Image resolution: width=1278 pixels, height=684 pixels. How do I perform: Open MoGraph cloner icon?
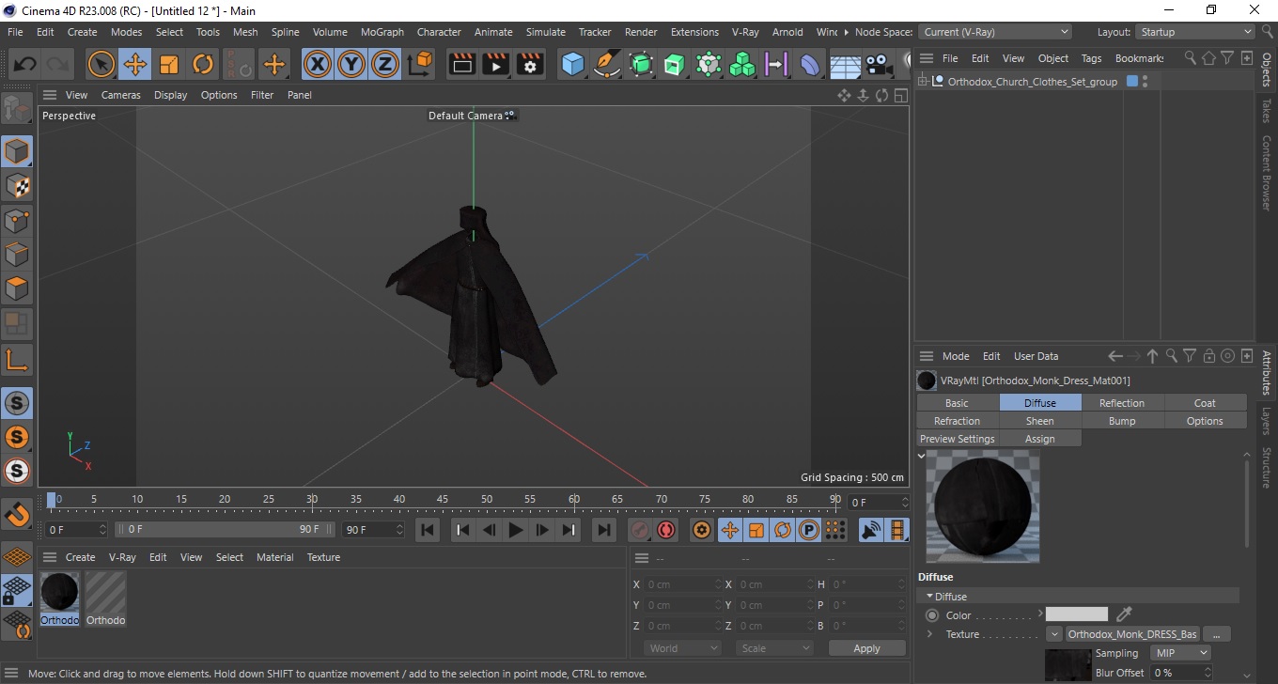pos(742,65)
